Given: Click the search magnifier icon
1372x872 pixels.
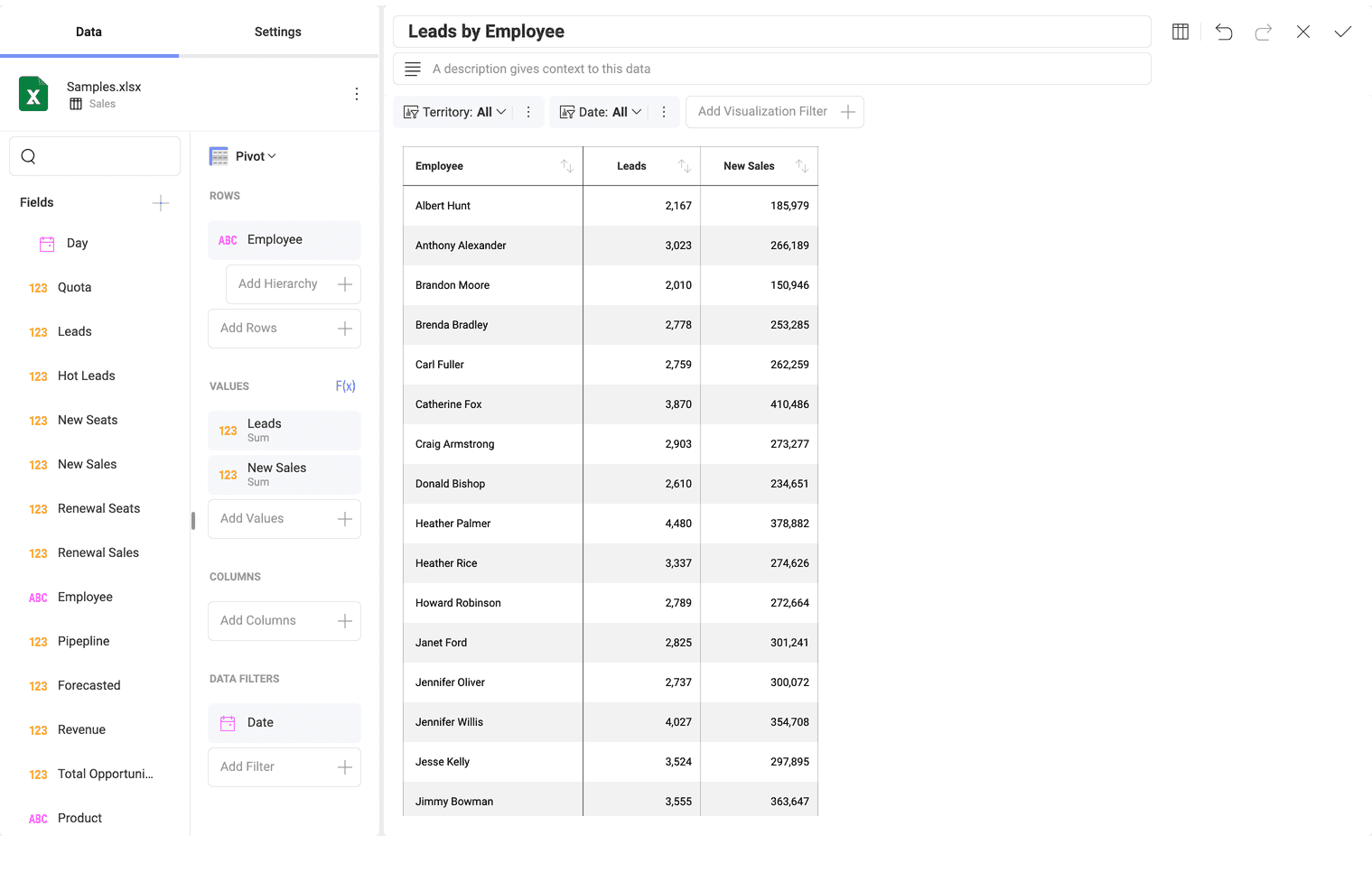Looking at the screenshot, I should 29,156.
